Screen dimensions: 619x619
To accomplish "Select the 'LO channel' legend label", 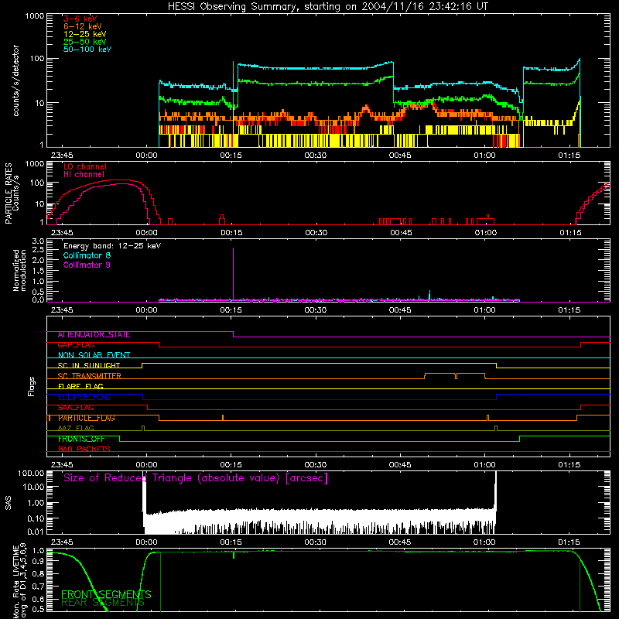I will click(85, 166).
